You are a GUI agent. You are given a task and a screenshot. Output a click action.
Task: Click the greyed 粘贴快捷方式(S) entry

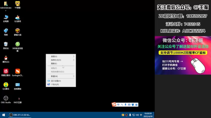(61, 72)
